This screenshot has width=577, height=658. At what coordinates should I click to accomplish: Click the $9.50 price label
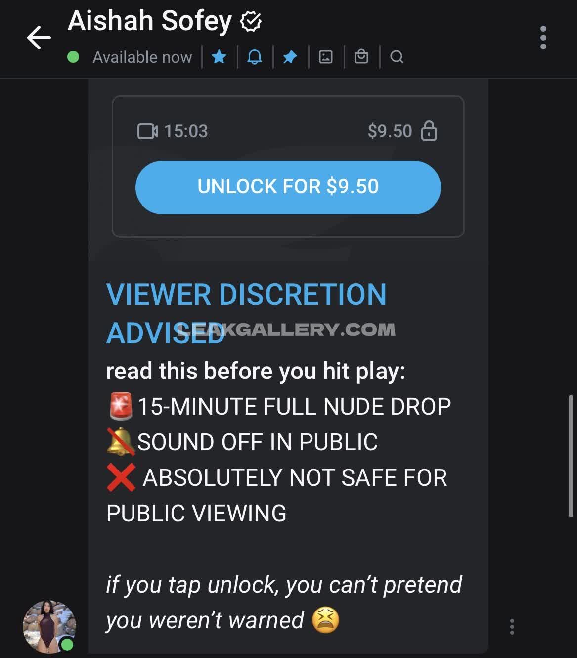[x=390, y=131]
